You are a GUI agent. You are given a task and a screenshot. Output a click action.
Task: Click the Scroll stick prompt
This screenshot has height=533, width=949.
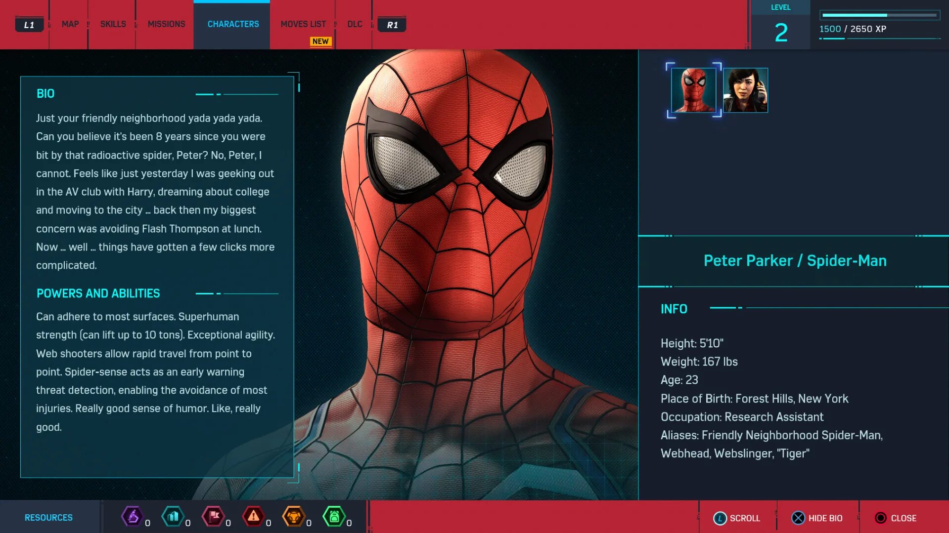[736, 518]
